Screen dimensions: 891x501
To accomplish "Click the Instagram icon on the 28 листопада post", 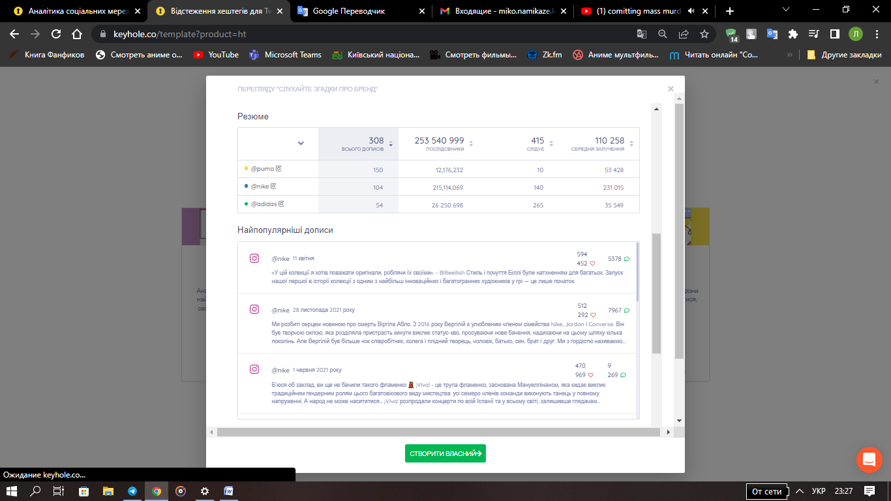I will (x=254, y=309).
